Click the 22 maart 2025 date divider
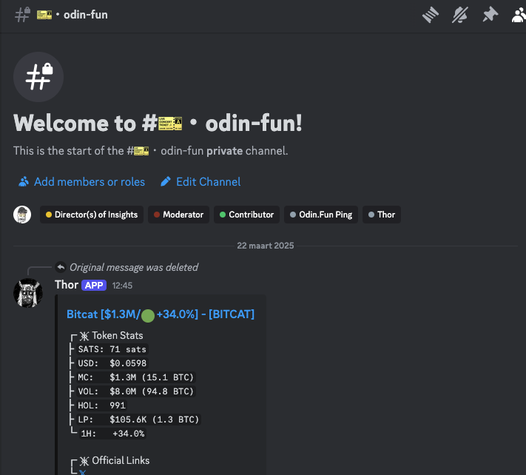The height and width of the screenshot is (475, 526). pyautogui.click(x=266, y=246)
